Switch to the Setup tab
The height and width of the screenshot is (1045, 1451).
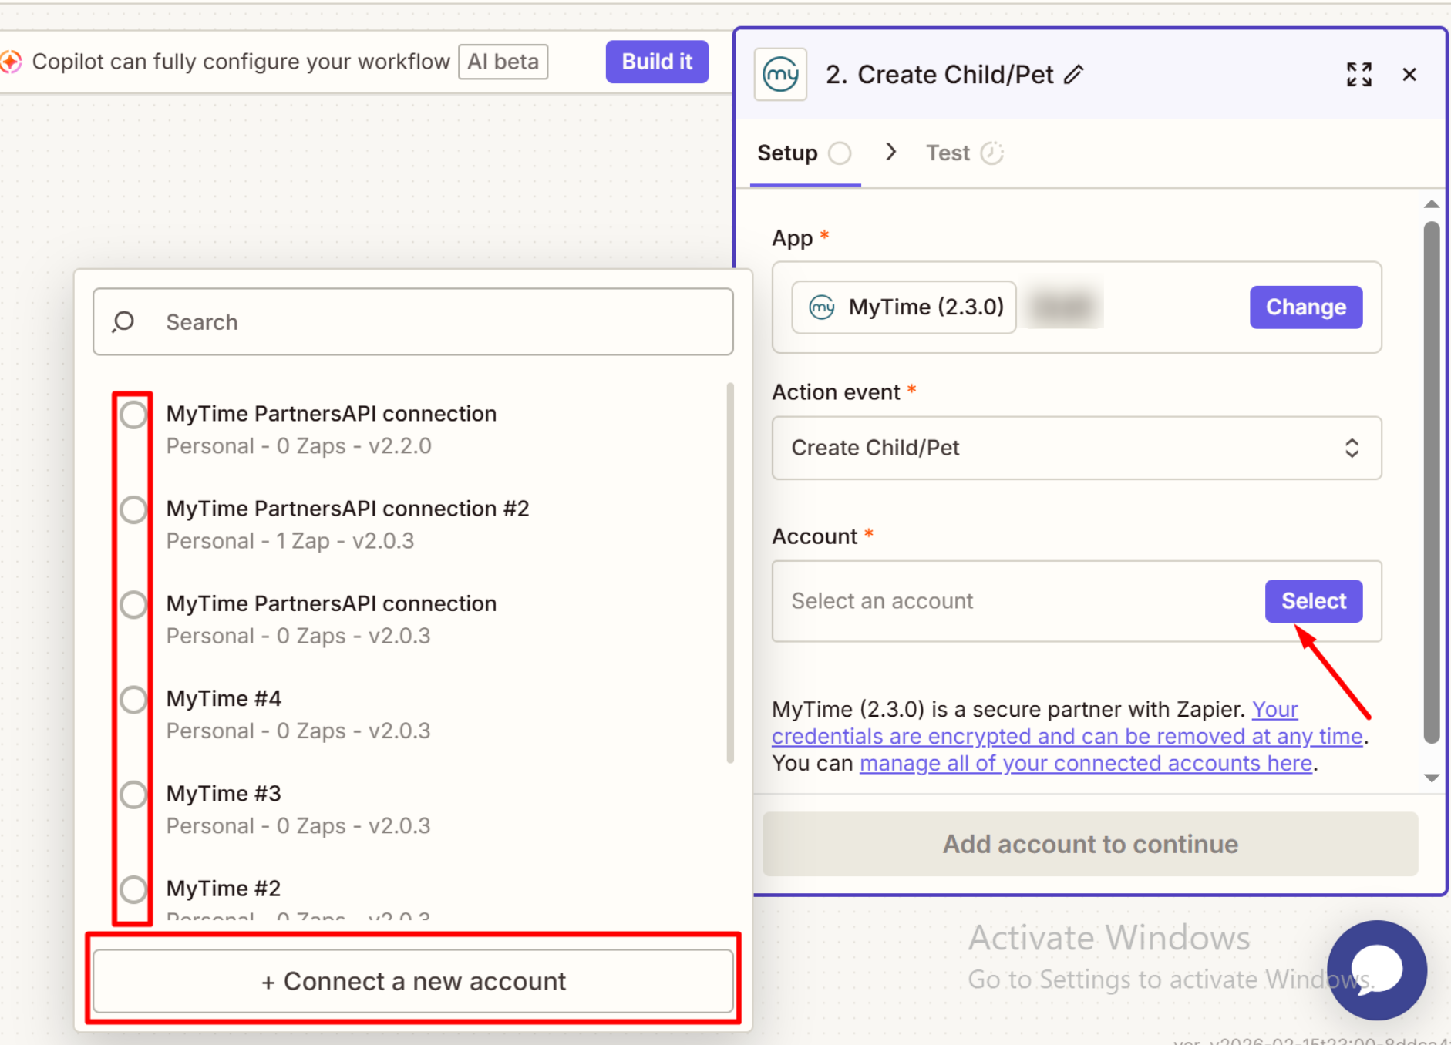point(804,153)
